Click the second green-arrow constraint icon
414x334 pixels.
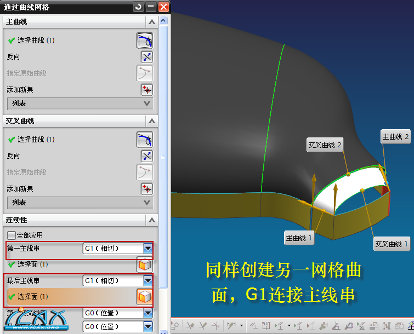click(298, 326)
